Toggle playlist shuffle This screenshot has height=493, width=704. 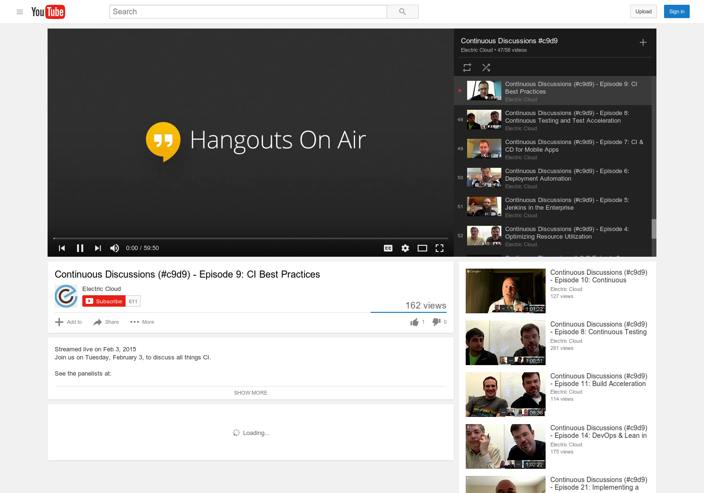486,68
